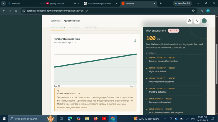Mute the YouTube tab audio icon

75,4
